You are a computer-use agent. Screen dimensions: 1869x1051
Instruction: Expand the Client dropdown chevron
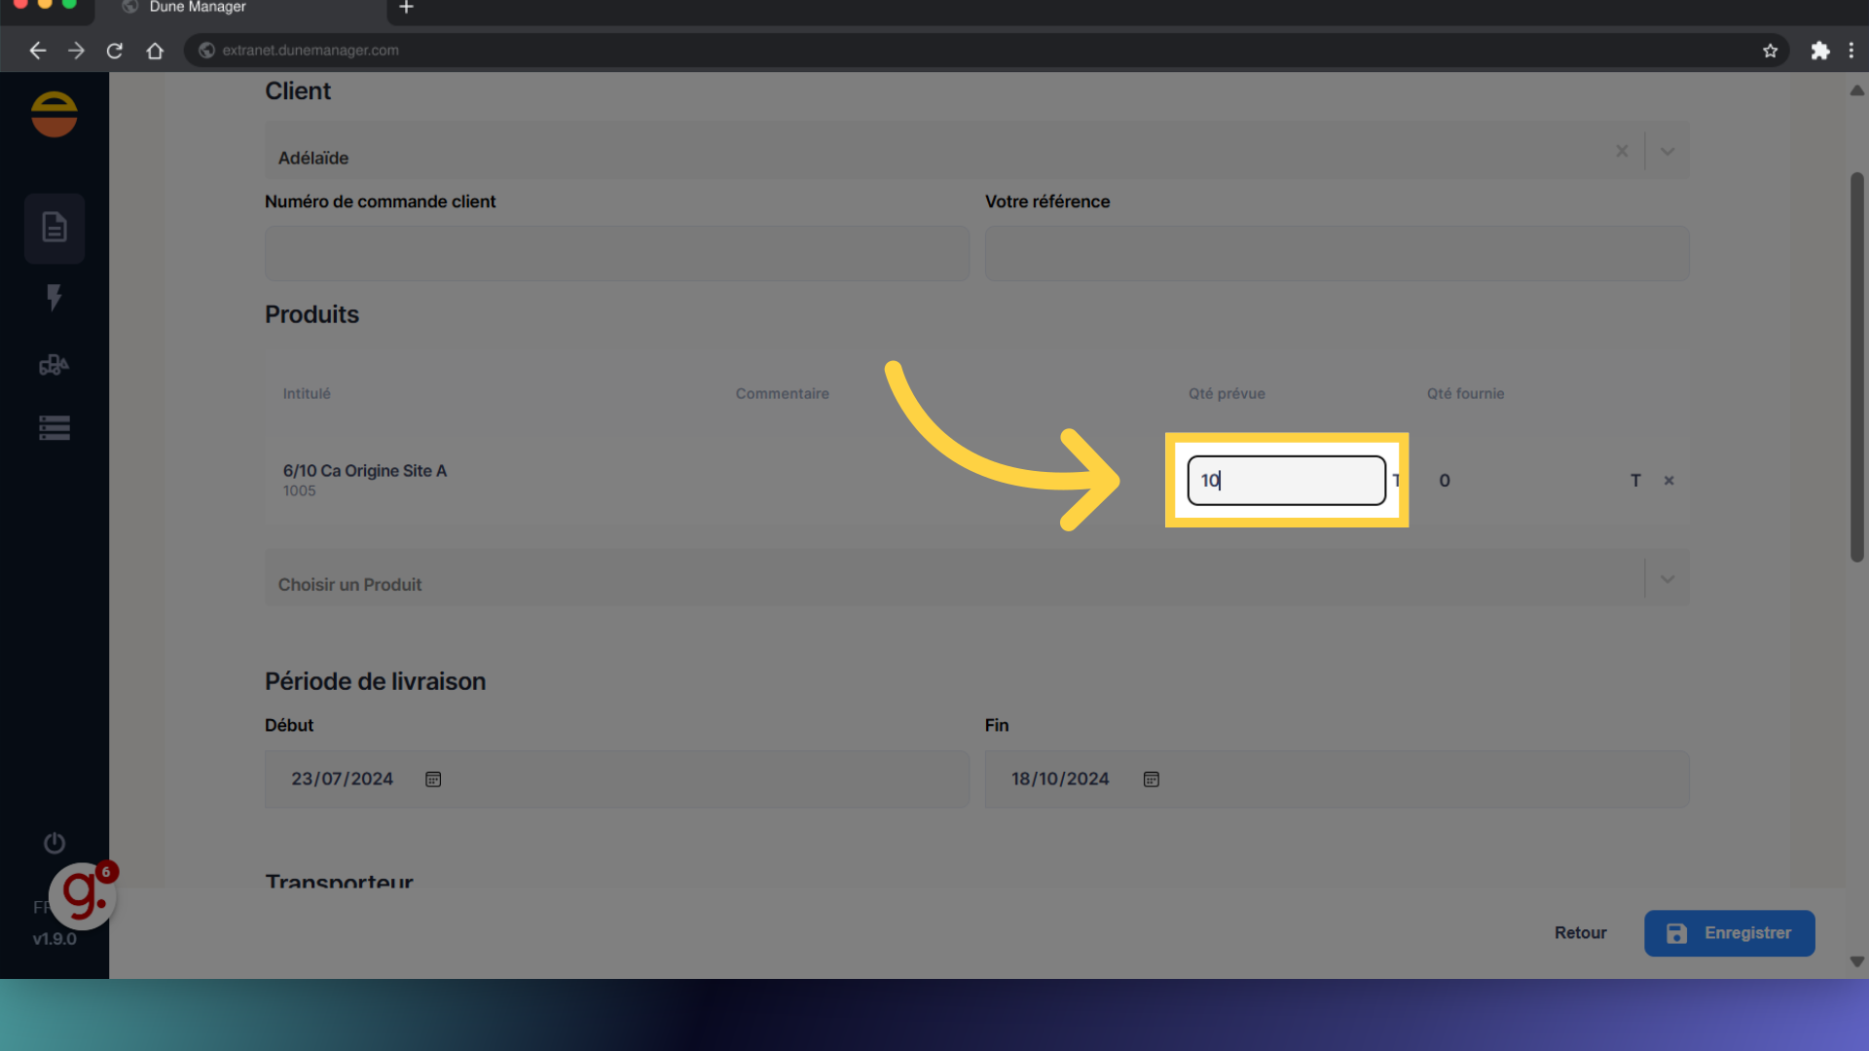click(1667, 152)
